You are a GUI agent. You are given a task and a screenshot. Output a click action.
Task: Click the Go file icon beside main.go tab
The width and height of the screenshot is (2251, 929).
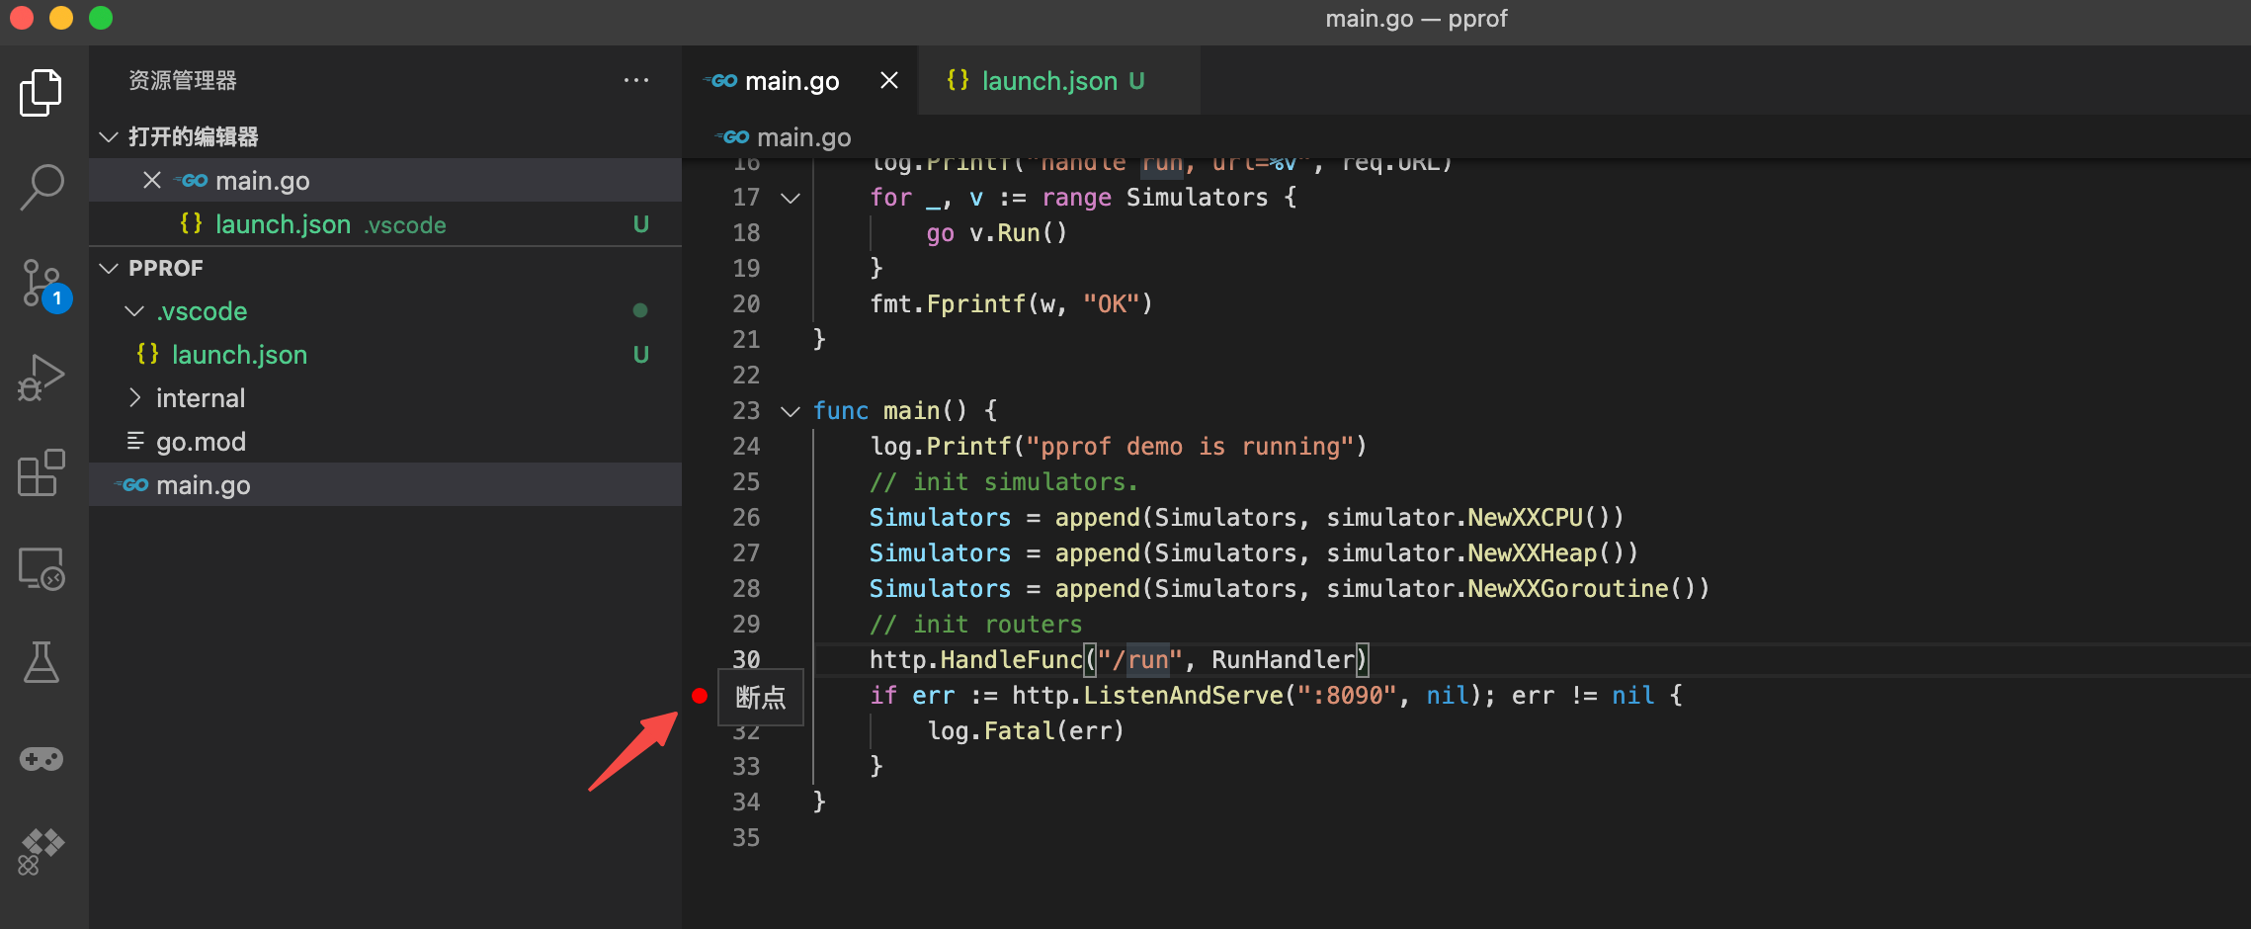pos(720,80)
